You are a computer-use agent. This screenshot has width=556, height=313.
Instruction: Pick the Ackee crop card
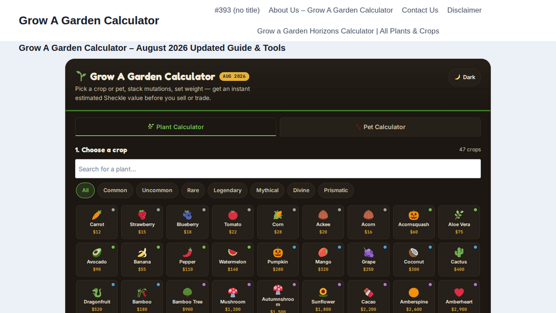pyautogui.click(x=323, y=222)
